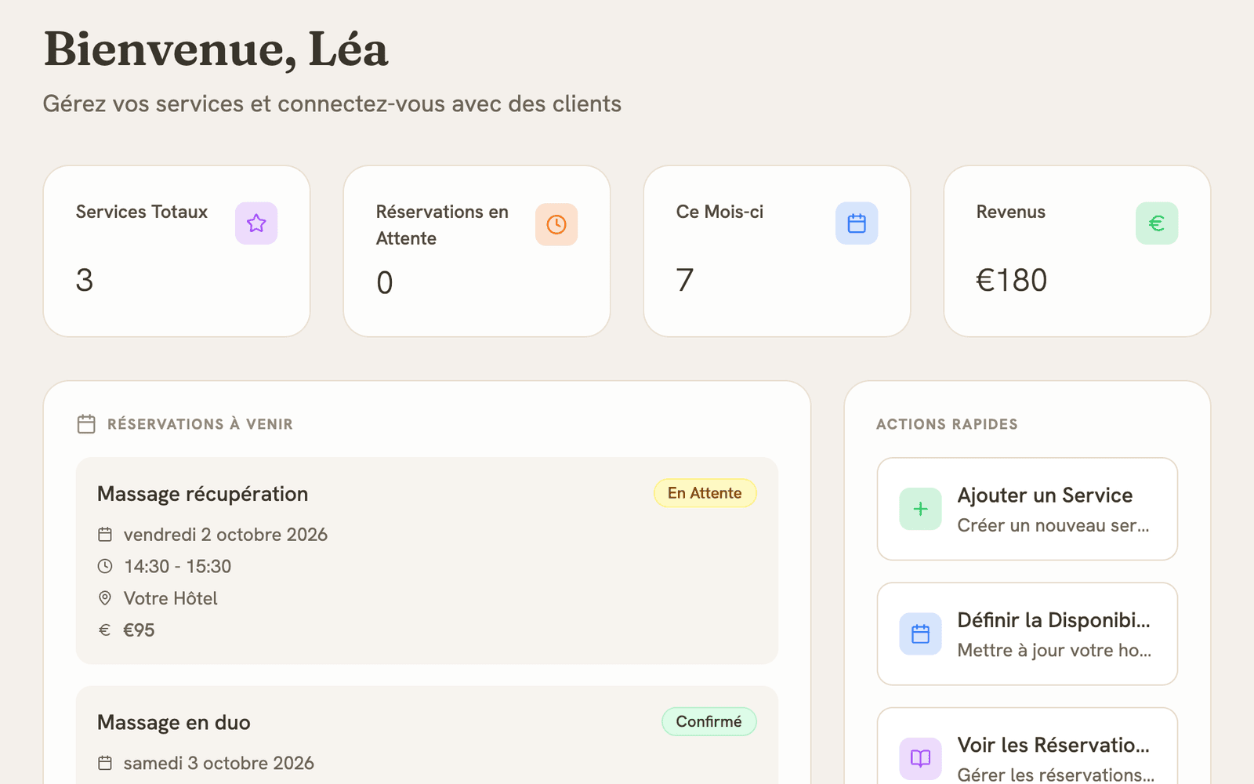Screen dimensions: 1254x784
Task: Click the Revenus card label
Action: tap(1010, 212)
